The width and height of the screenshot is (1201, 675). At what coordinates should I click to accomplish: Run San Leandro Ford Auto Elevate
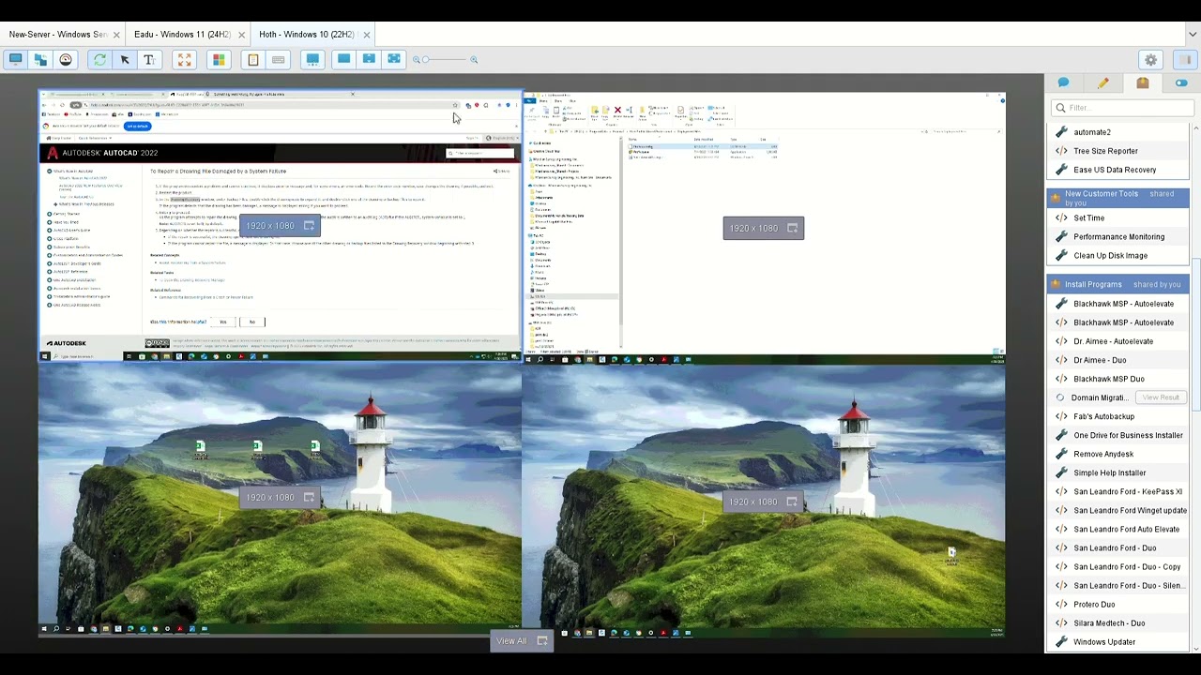tap(1118, 529)
